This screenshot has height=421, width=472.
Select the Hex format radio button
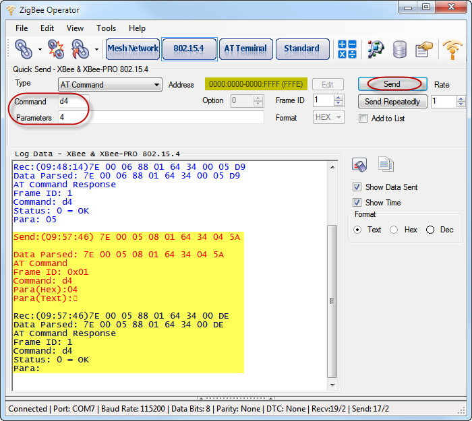tap(394, 230)
